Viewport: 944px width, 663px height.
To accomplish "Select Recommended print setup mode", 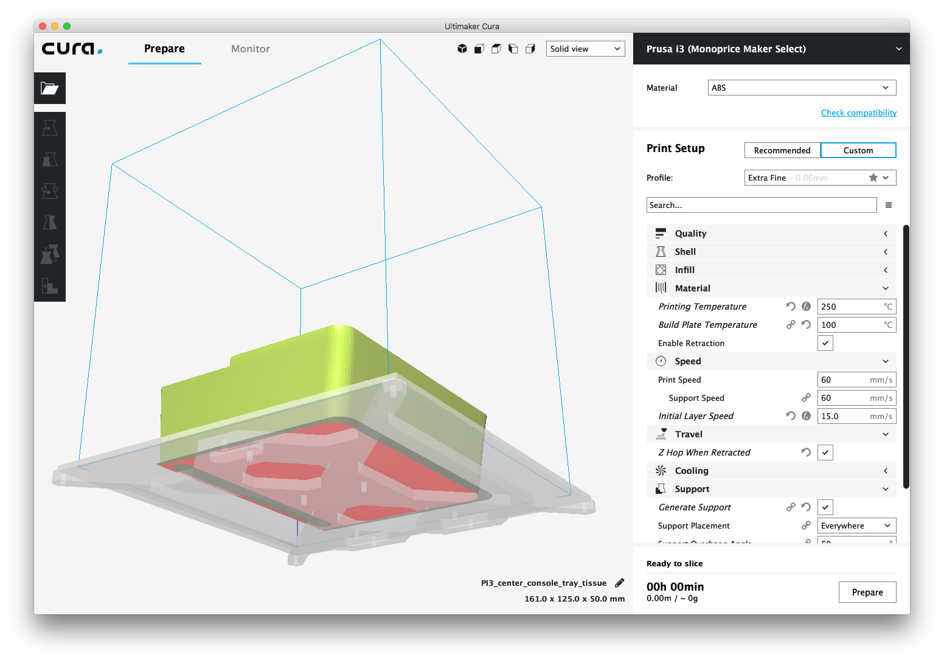I will [x=782, y=150].
